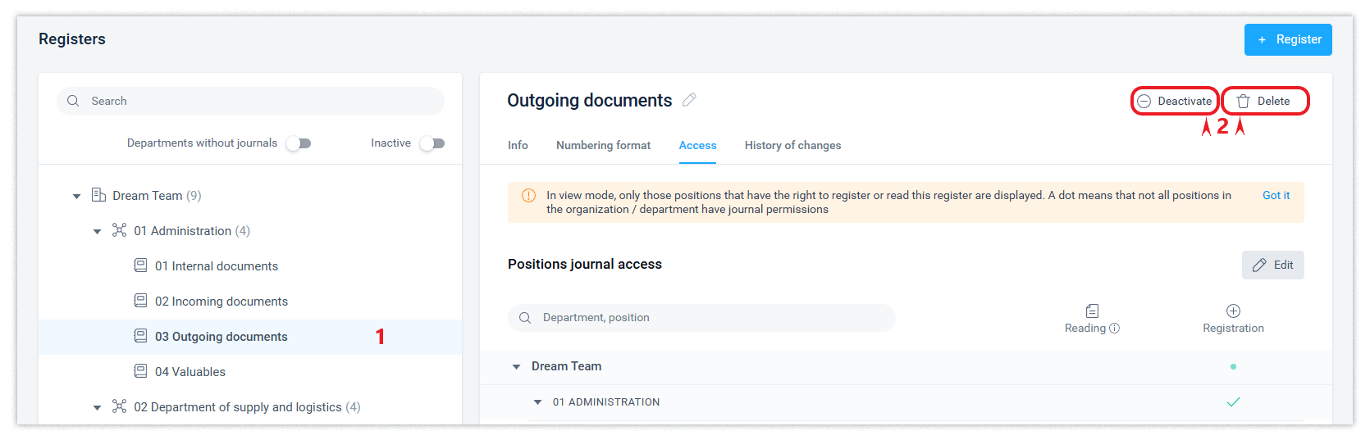Open the History of changes tab
The height and width of the screenshot is (440, 1370).
point(792,145)
